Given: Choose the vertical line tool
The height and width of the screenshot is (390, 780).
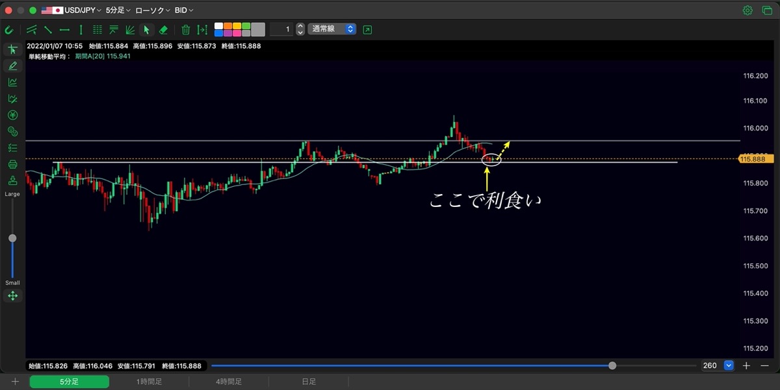Looking at the screenshot, I should (x=81, y=29).
